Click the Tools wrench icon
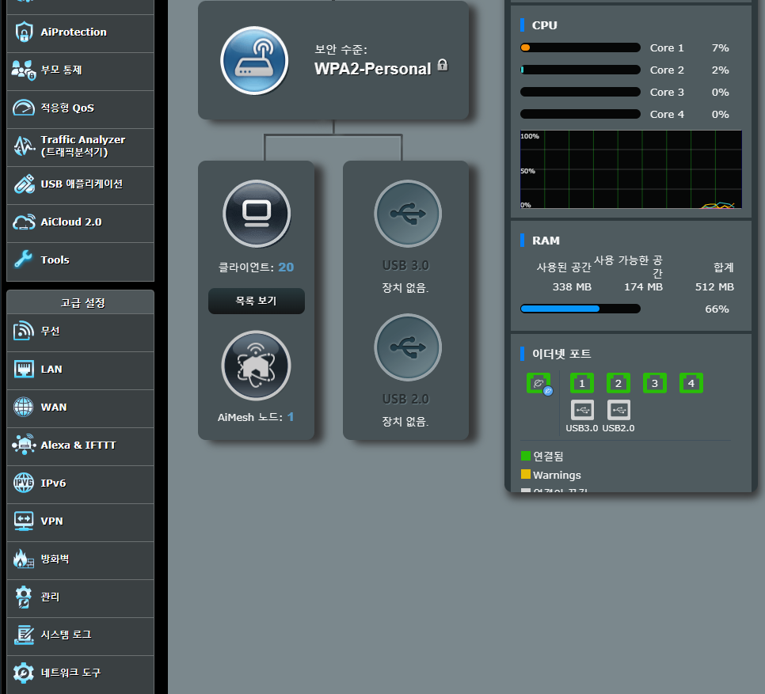 coord(23,260)
